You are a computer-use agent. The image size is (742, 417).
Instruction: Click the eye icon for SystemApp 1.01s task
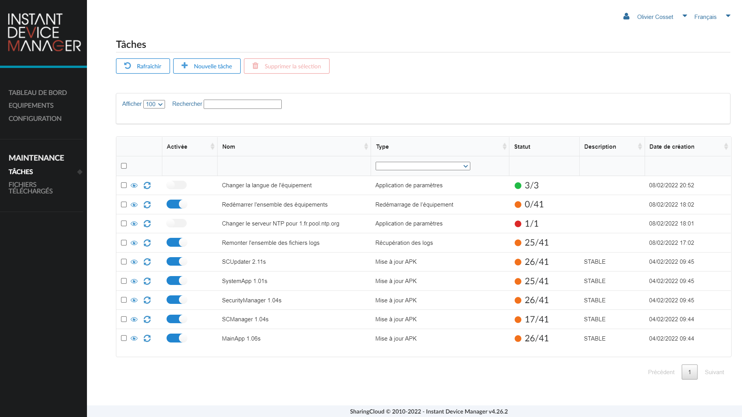point(134,281)
